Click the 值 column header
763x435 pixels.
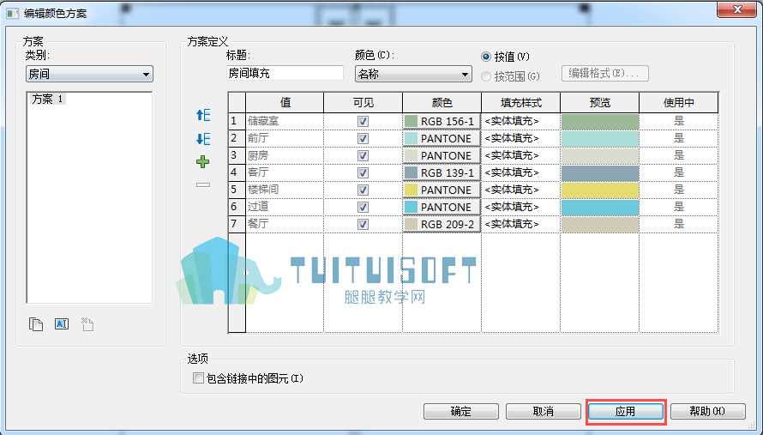[x=285, y=103]
